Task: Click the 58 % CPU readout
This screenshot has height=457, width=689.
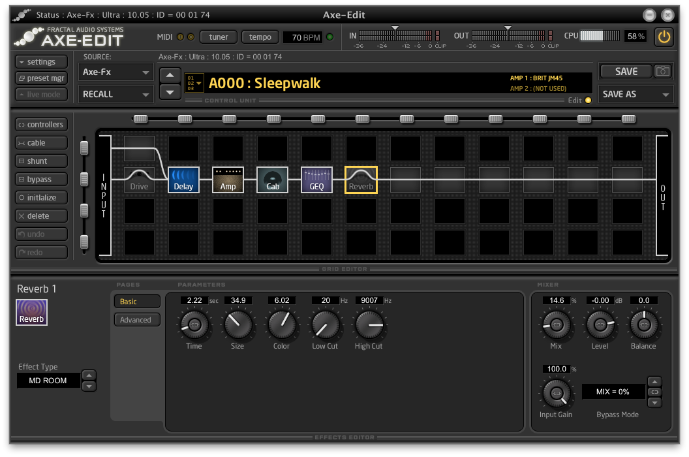Action: click(636, 36)
